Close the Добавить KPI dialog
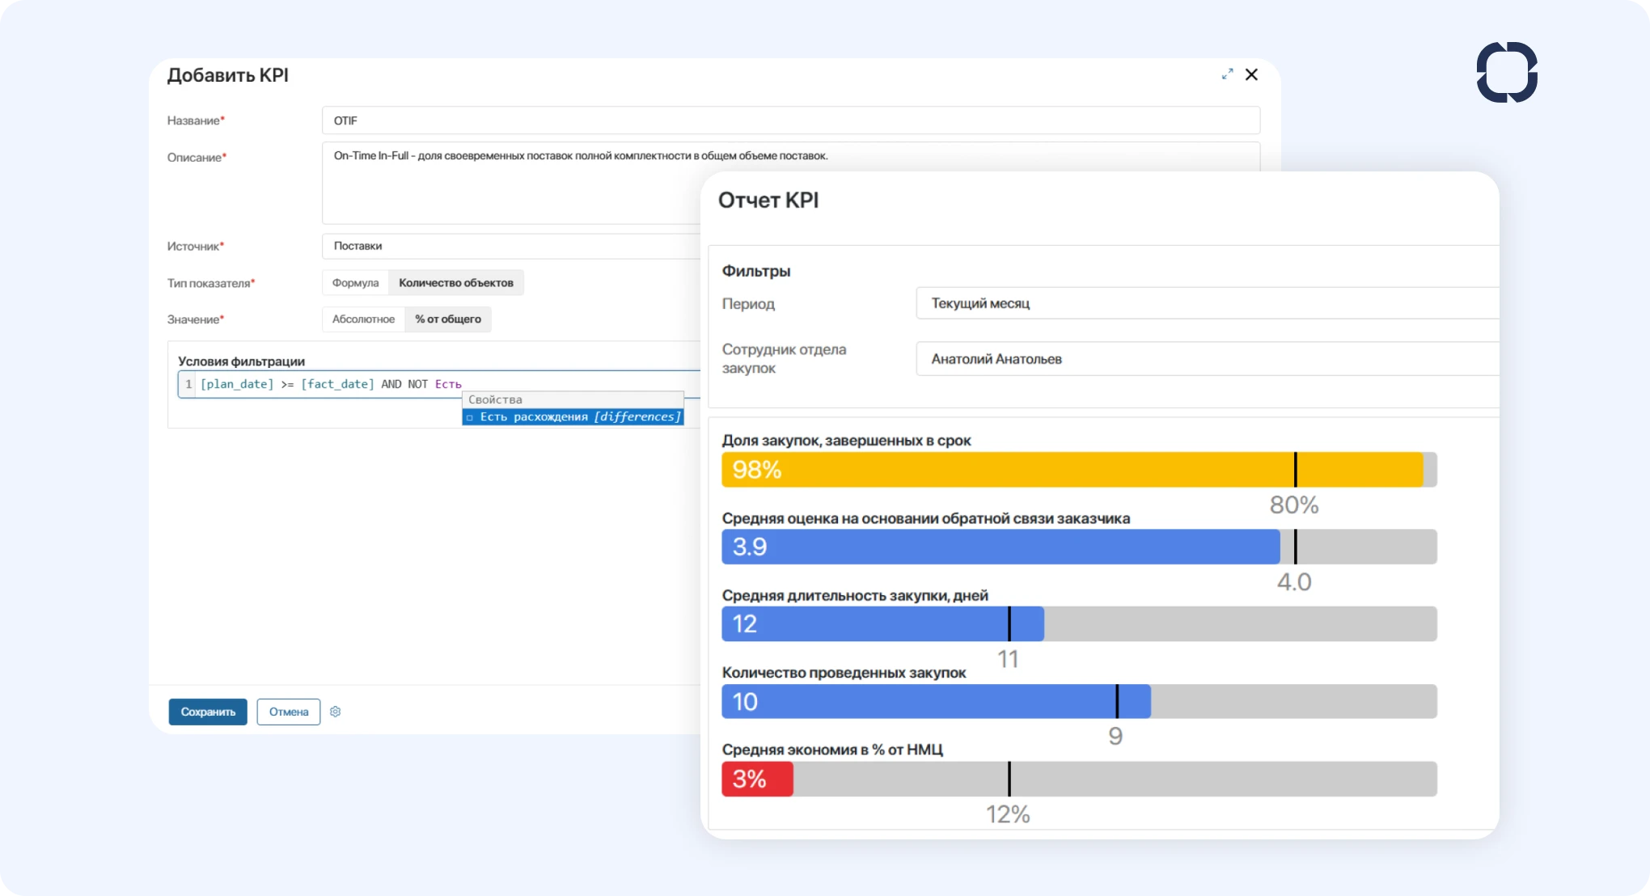 click(1251, 74)
